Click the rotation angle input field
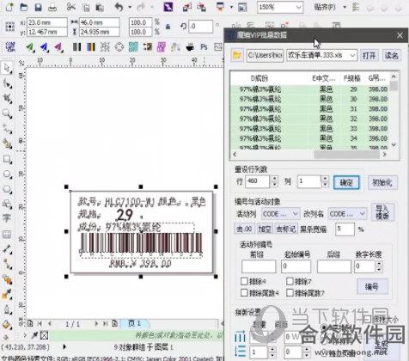This screenshot has height=361, width=409. (201, 27)
